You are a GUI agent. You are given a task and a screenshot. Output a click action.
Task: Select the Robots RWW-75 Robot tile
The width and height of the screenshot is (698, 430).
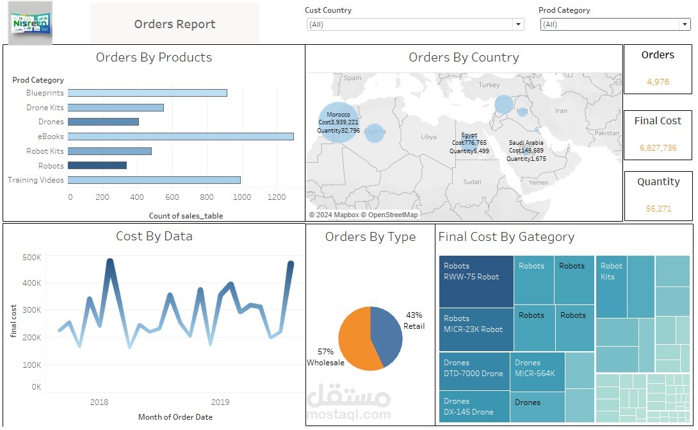pos(476,281)
